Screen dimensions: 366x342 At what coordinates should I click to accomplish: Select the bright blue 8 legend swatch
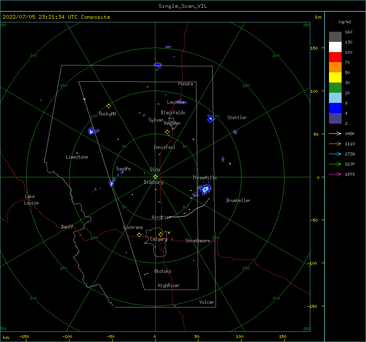click(335, 108)
